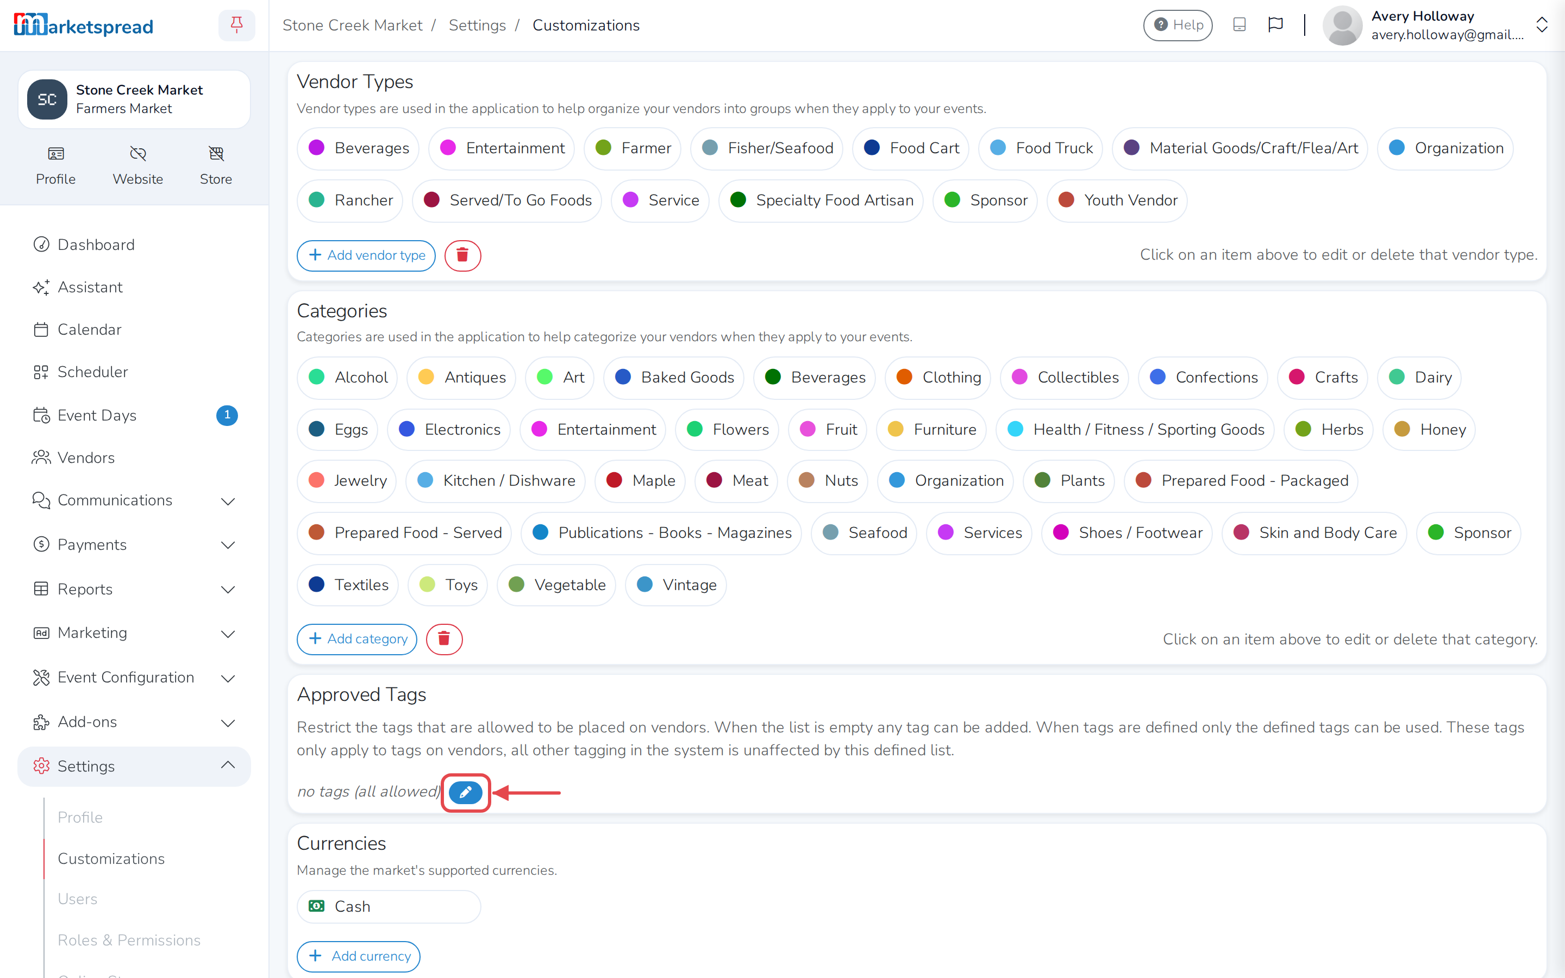Click the book icon in the header
1565x978 pixels.
coord(1239,24)
